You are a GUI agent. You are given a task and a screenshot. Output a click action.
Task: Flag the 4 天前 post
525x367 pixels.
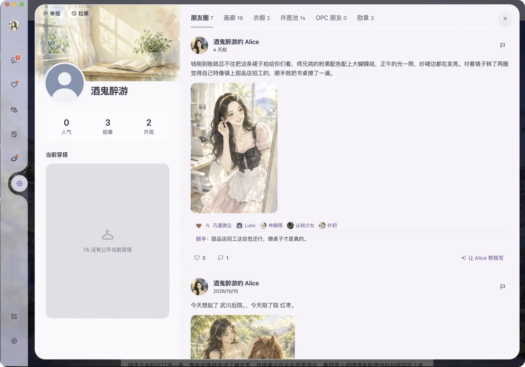[x=503, y=45]
